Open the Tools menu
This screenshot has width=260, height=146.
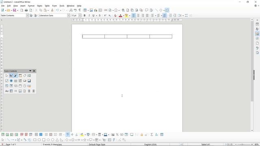point(62,6)
